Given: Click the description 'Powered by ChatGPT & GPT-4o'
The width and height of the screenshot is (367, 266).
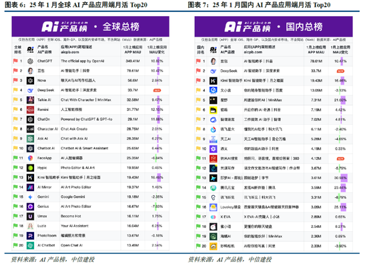Looking at the screenshot, I should click(x=86, y=119).
